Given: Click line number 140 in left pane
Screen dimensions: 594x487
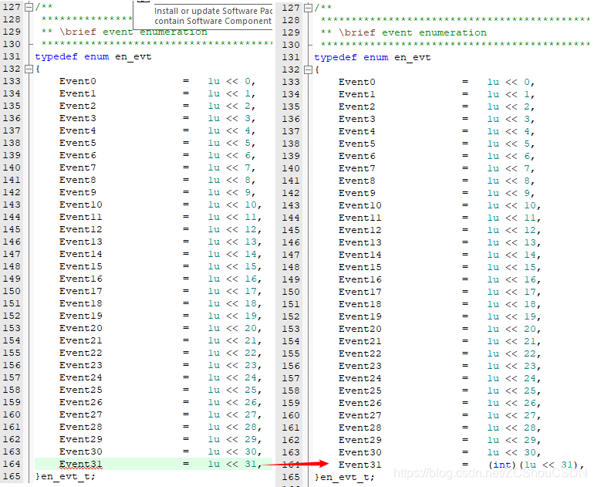Looking at the screenshot, I should click(x=12, y=167).
